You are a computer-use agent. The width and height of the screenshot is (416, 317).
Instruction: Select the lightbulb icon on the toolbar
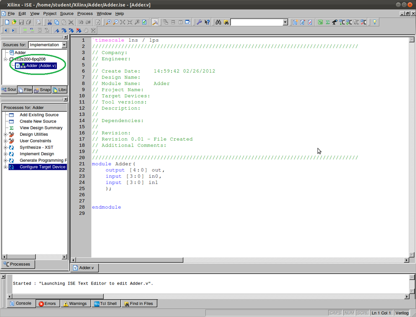click(374, 22)
